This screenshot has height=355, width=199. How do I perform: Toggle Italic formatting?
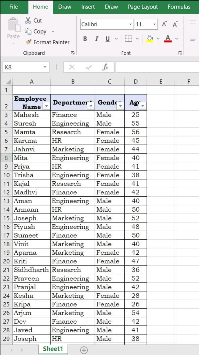point(96,39)
